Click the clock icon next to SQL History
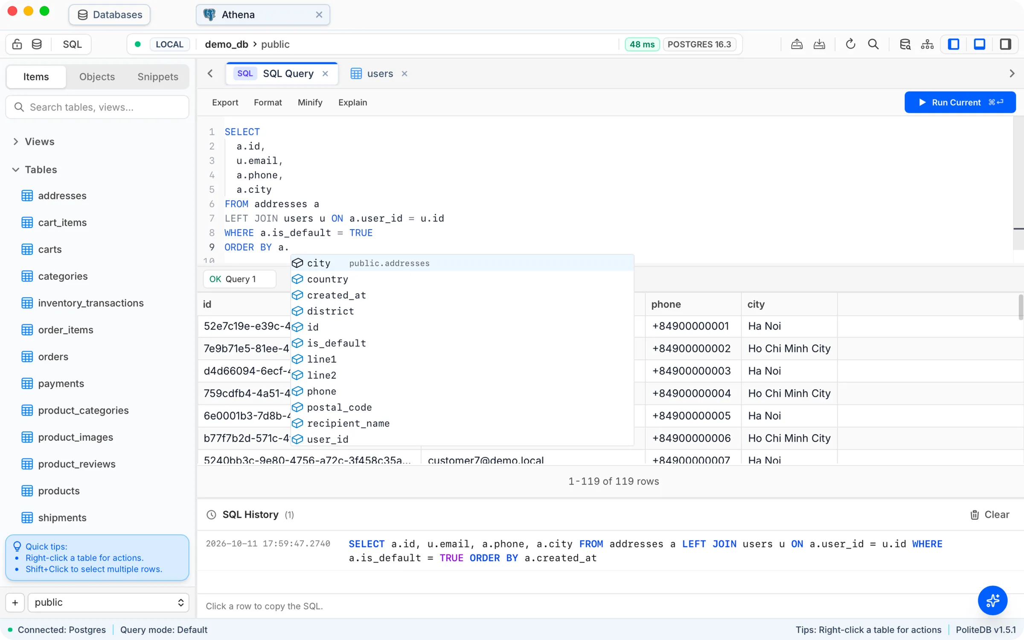This screenshot has width=1024, height=640. pyautogui.click(x=211, y=515)
